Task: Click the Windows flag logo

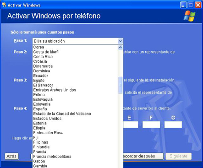Action: coord(189,16)
